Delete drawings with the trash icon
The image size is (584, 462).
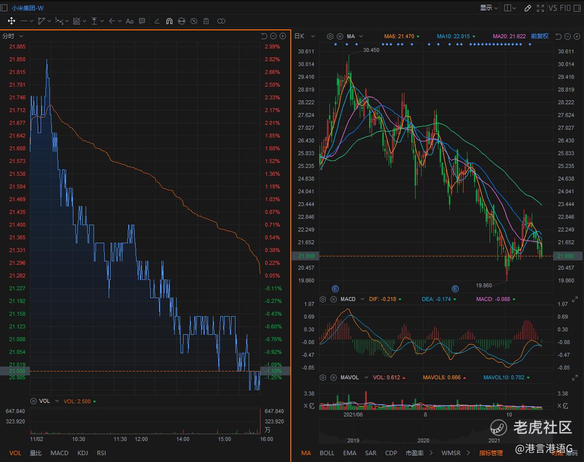(x=206, y=21)
